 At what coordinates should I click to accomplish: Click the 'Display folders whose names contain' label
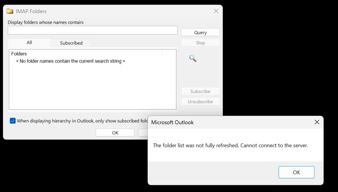46,22
